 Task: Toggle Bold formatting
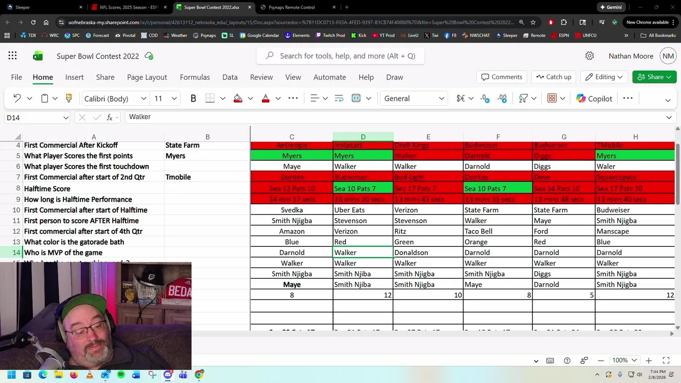click(x=193, y=98)
